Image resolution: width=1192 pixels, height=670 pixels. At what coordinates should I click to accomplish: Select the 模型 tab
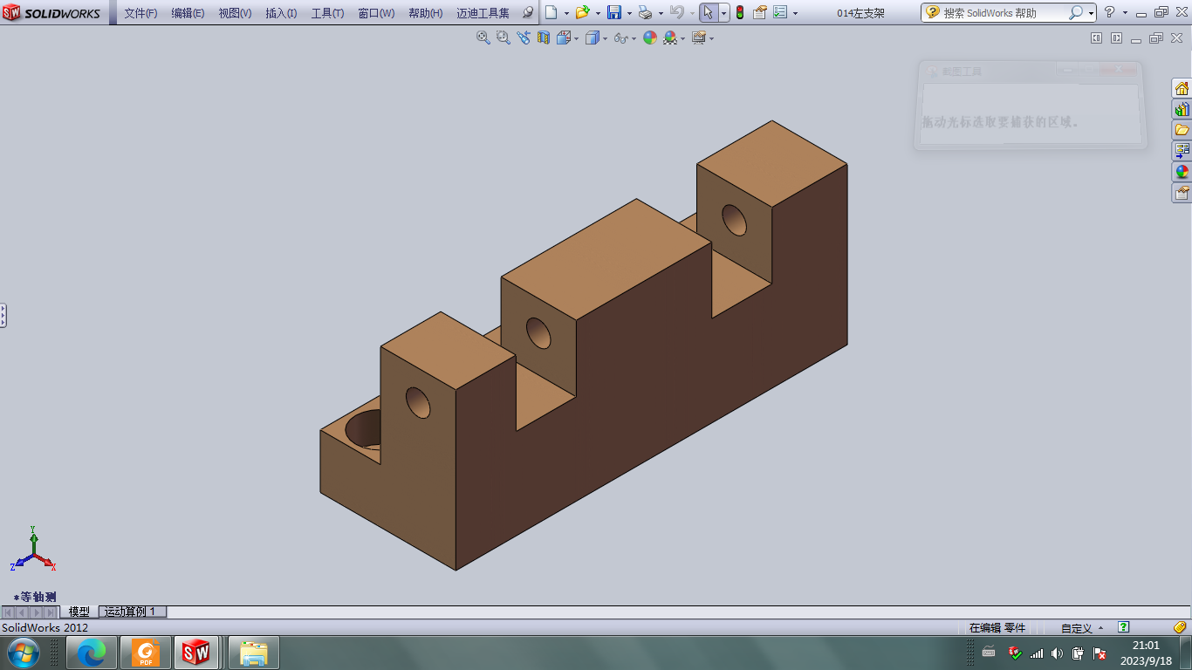79,612
